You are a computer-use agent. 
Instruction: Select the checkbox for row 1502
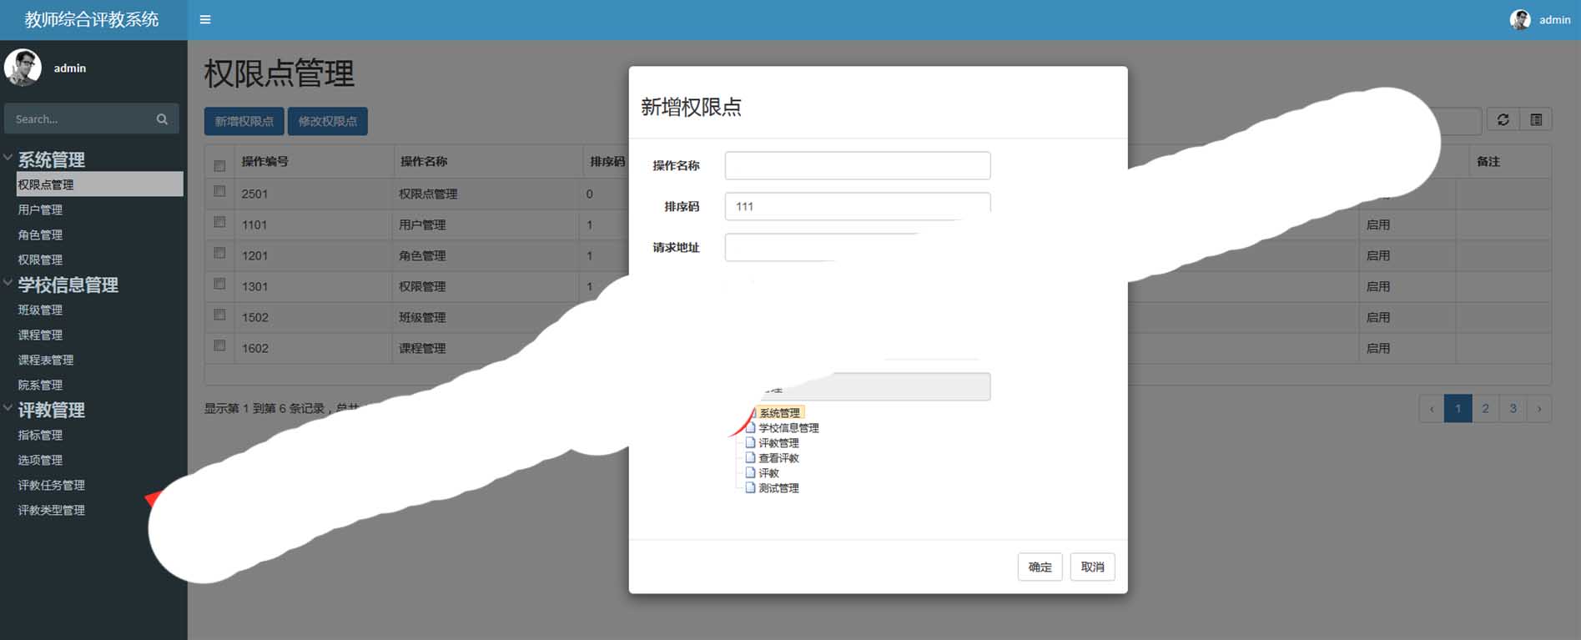click(219, 315)
